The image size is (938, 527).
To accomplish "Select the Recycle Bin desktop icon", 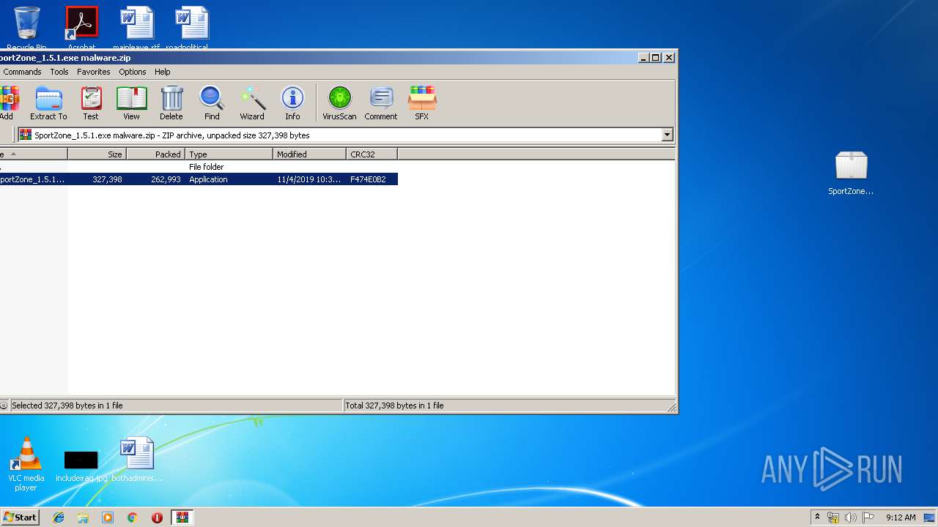I will [x=26, y=28].
